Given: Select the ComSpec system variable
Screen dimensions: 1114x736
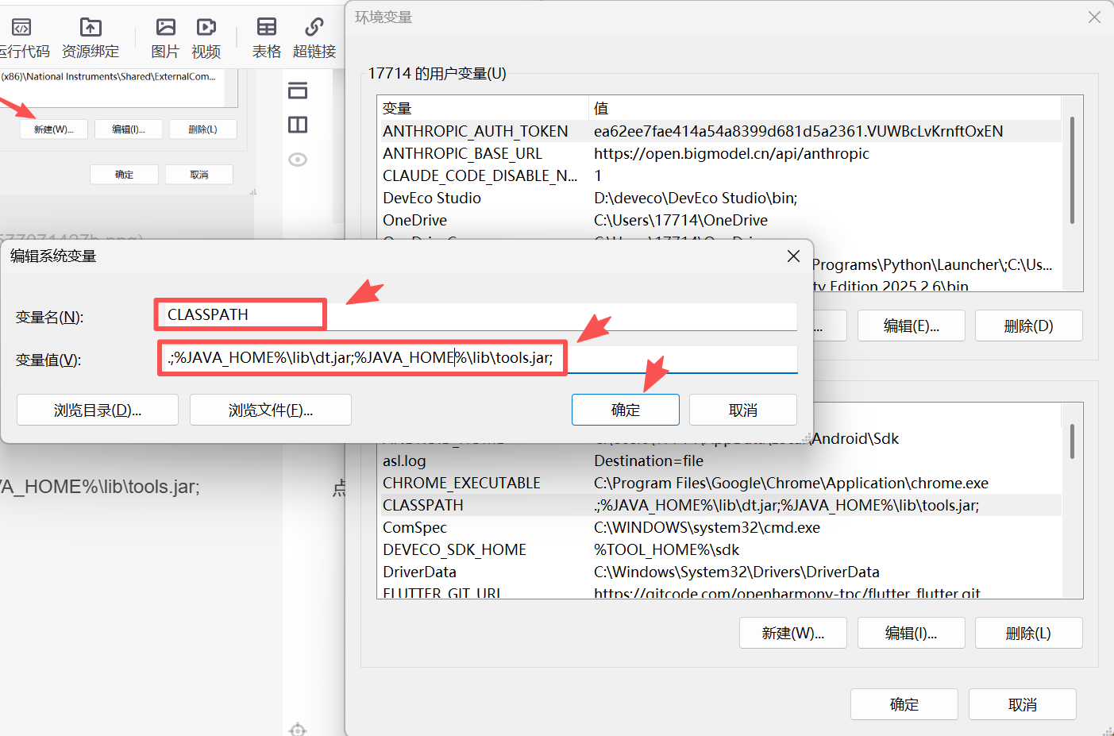Looking at the screenshot, I should (x=719, y=527).
